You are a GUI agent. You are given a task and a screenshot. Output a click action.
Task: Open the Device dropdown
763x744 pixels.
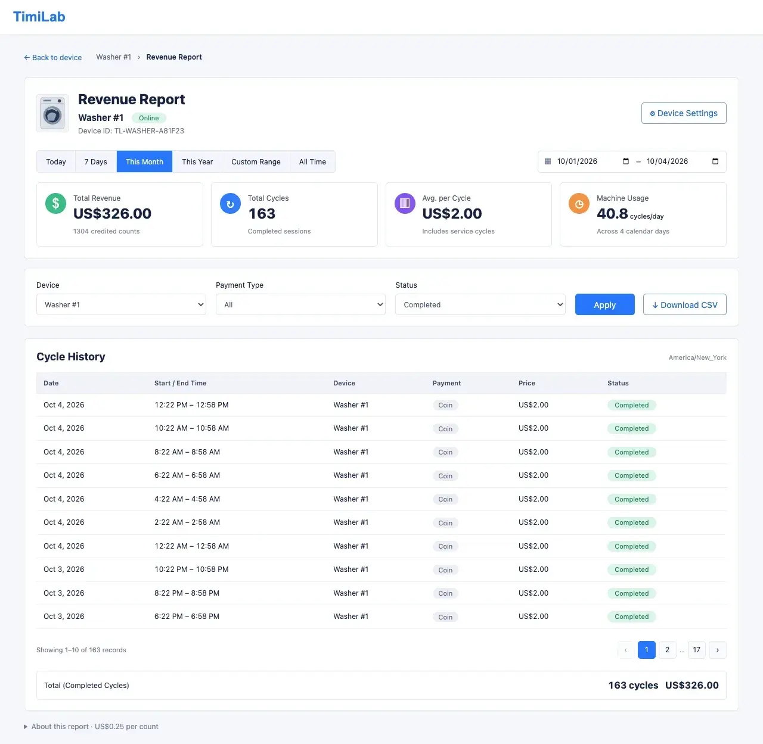(x=121, y=304)
